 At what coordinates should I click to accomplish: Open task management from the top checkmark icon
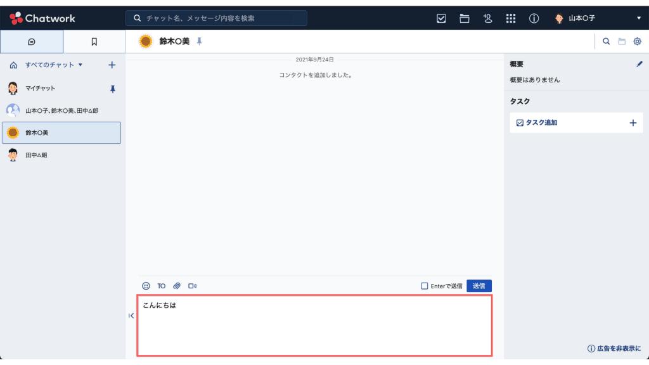(x=441, y=18)
